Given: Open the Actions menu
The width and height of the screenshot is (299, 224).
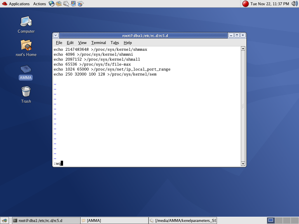Looking at the screenshot, I should [x=39, y=4].
